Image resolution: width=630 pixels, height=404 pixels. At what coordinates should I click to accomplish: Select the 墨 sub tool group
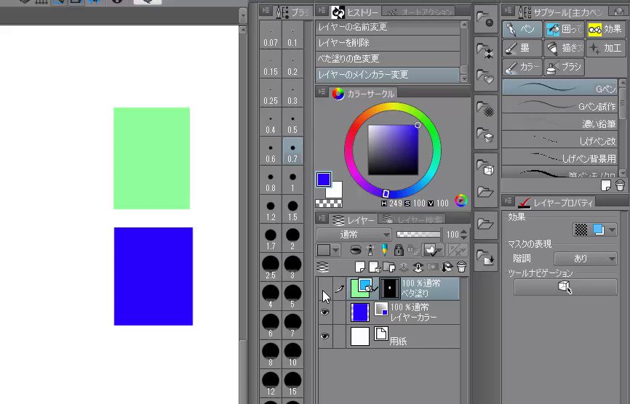(522, 48)
